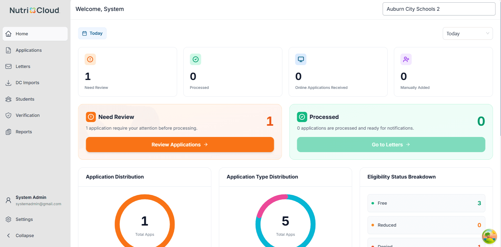Click the Settings gear icon
Viewport: 501px width, 247px height.
(x=8, y=219)
